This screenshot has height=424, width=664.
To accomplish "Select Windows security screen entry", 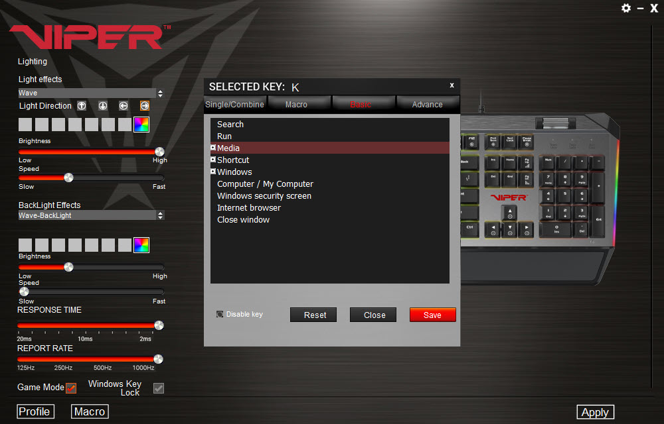I will click(x=330, y=195).
